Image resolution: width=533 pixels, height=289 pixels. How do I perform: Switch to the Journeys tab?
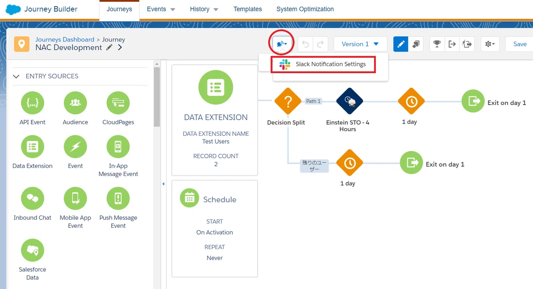coord(119,9)
